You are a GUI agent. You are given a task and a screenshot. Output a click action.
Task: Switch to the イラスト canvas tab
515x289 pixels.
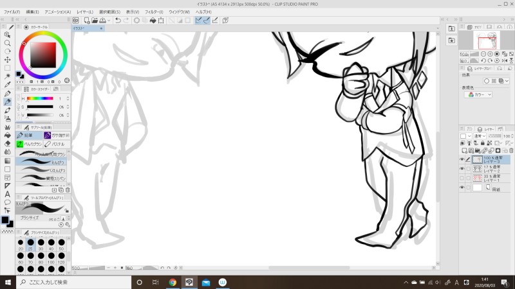click(88, 28)
